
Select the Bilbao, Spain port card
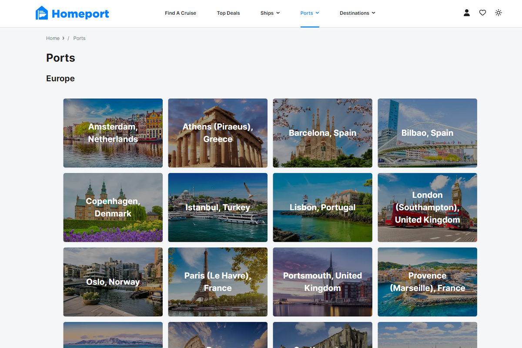click(428, 133)
